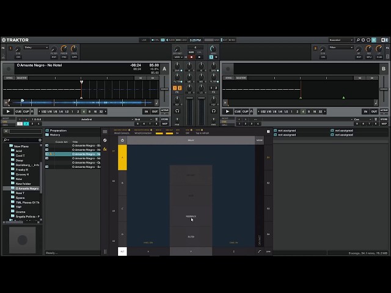Image resolution: width=391 pixels, height=293 pixels.
Task: Click the CUE button on Deck A
Action: pyautogui.click(x=18, y=112)
